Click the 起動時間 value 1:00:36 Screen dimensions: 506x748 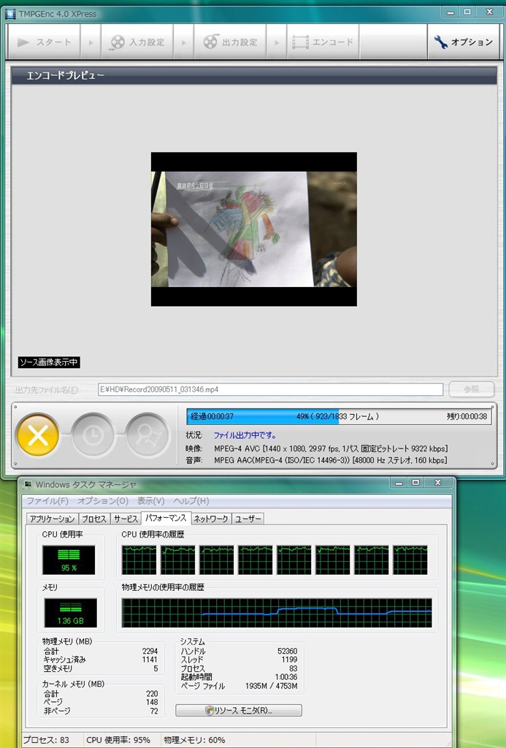click(x=285, y=677)
